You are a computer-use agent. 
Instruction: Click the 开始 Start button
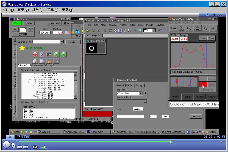click(x=15, y=132)
